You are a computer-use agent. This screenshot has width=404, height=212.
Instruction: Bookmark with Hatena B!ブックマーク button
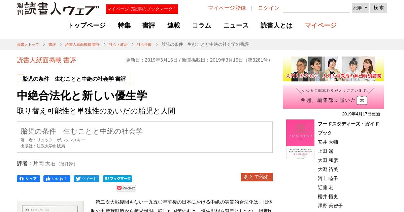click(117, 179)
